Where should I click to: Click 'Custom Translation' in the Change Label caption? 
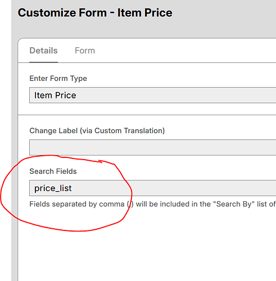pos(129,131)
